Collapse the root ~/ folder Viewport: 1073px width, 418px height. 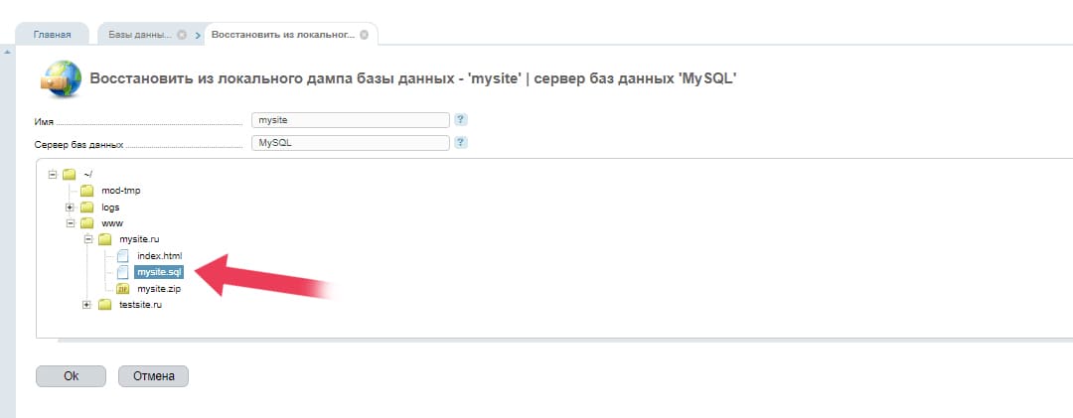[x=52, y=175]
